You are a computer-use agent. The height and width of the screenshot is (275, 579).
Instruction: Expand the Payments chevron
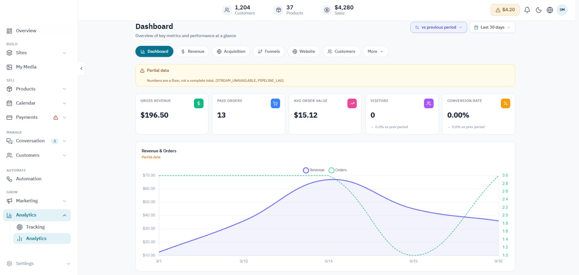pos(64,118)
